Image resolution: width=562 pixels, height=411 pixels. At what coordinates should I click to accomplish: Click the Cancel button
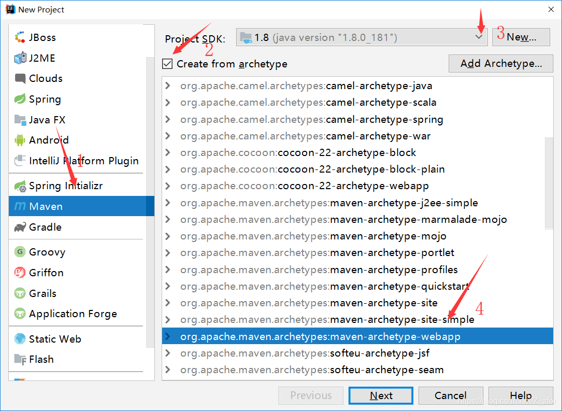(x=451, y=395)
